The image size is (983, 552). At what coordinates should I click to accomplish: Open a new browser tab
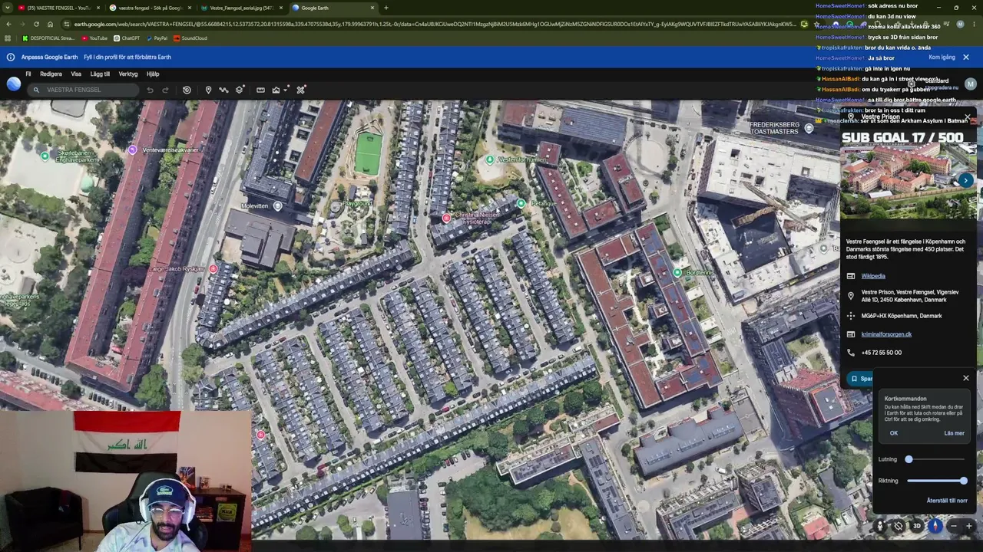pyautogui.click(x=386, y=8)
